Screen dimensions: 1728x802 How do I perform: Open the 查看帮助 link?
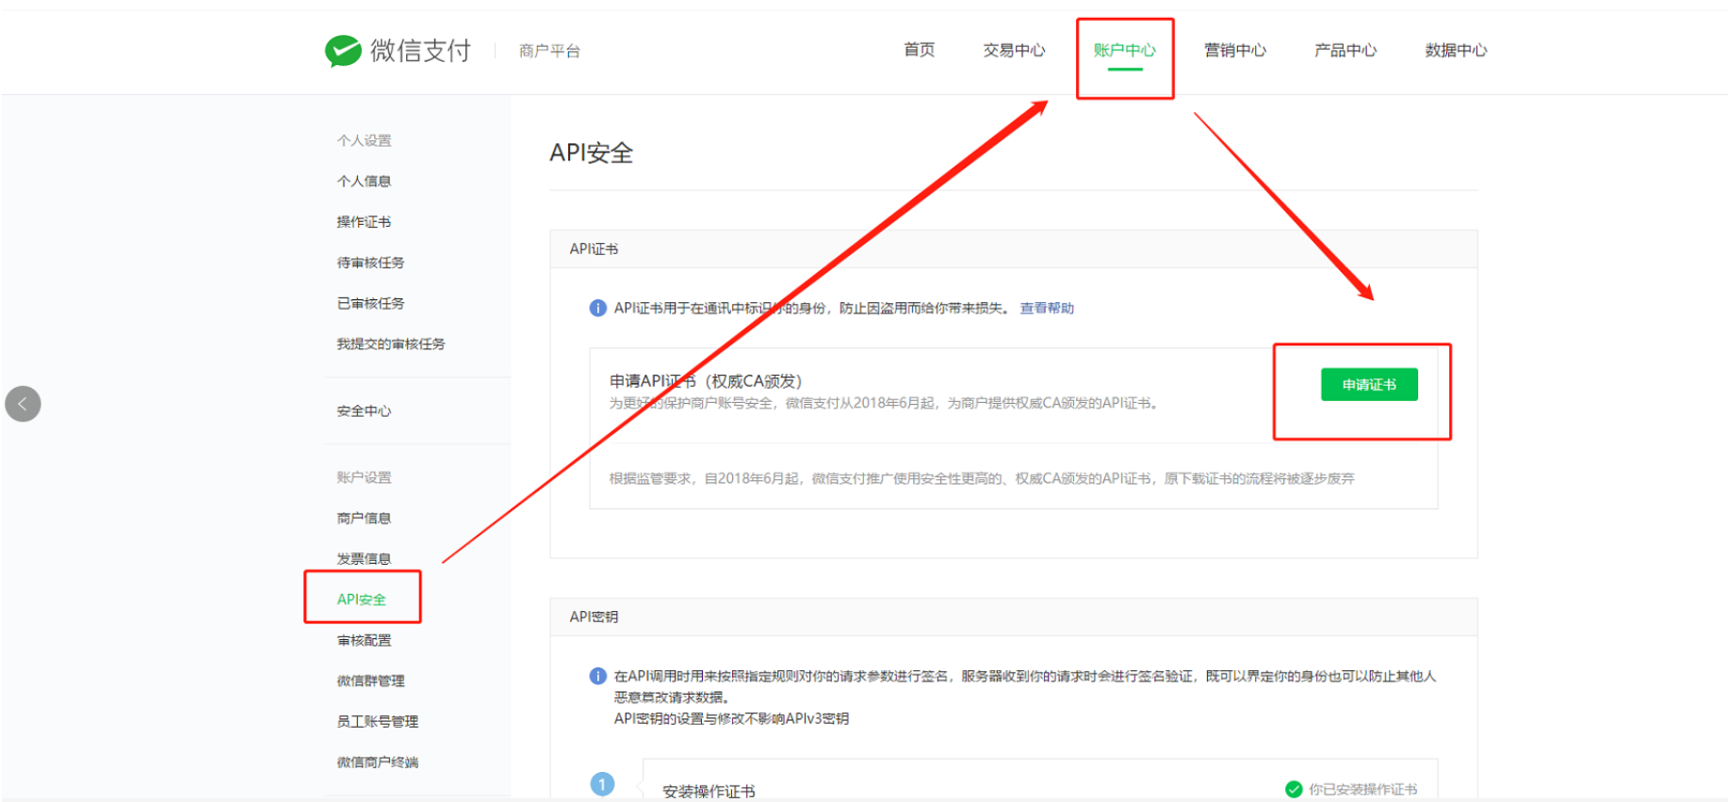coord(1047,308)
